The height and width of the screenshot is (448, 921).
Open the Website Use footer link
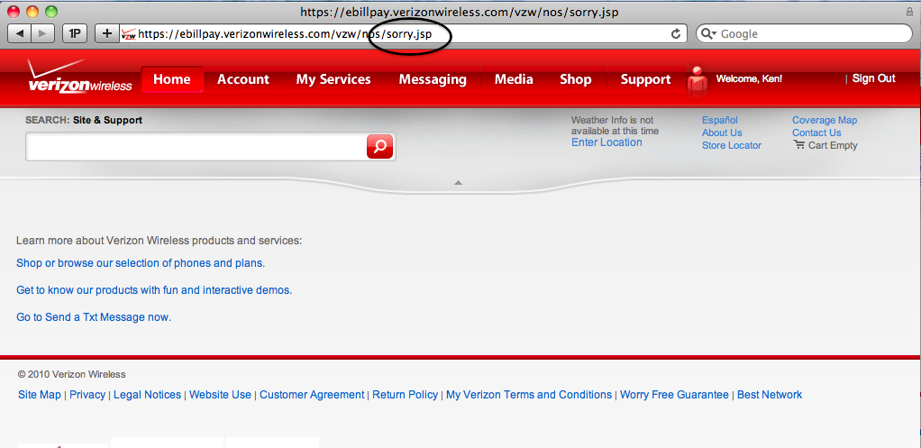coord(220,395)
